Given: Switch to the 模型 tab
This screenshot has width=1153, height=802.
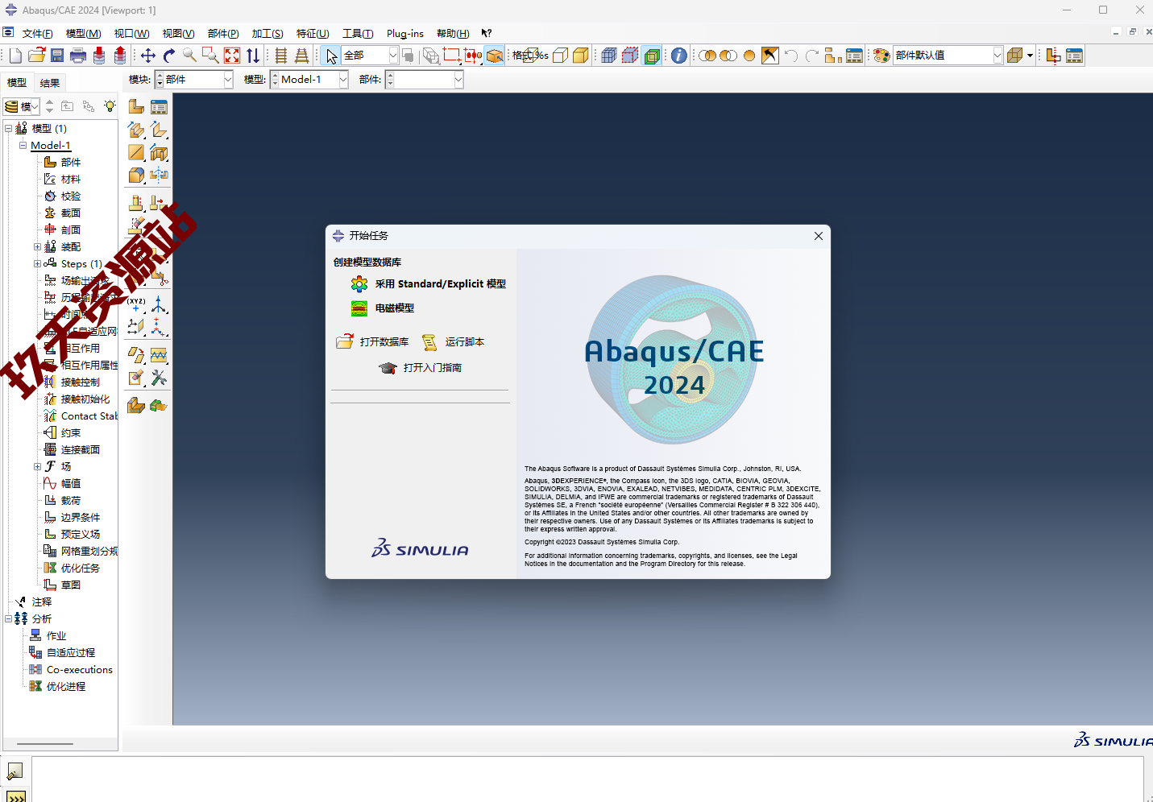Looking at the screenshot, I should [x=17, y=83].
